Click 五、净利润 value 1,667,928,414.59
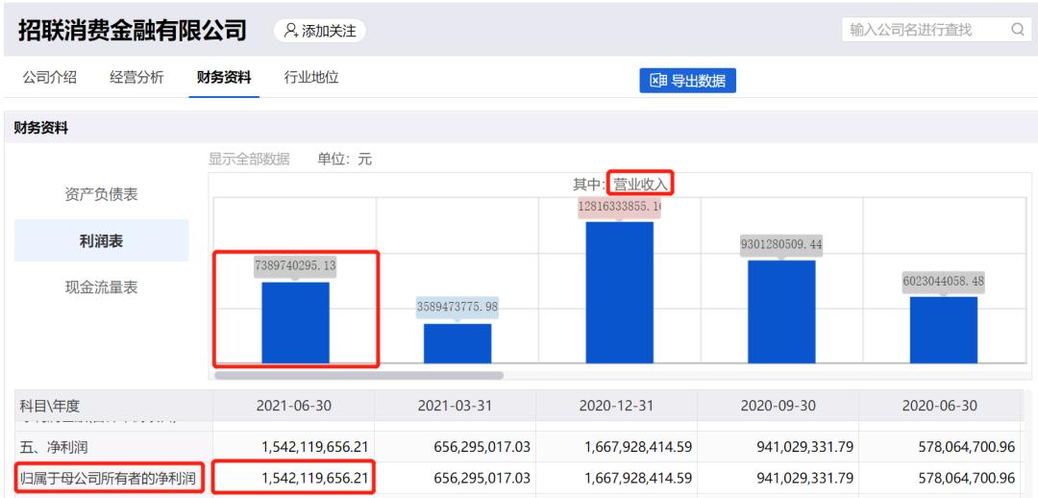The image size is (1038, 498). coord(638,447)
